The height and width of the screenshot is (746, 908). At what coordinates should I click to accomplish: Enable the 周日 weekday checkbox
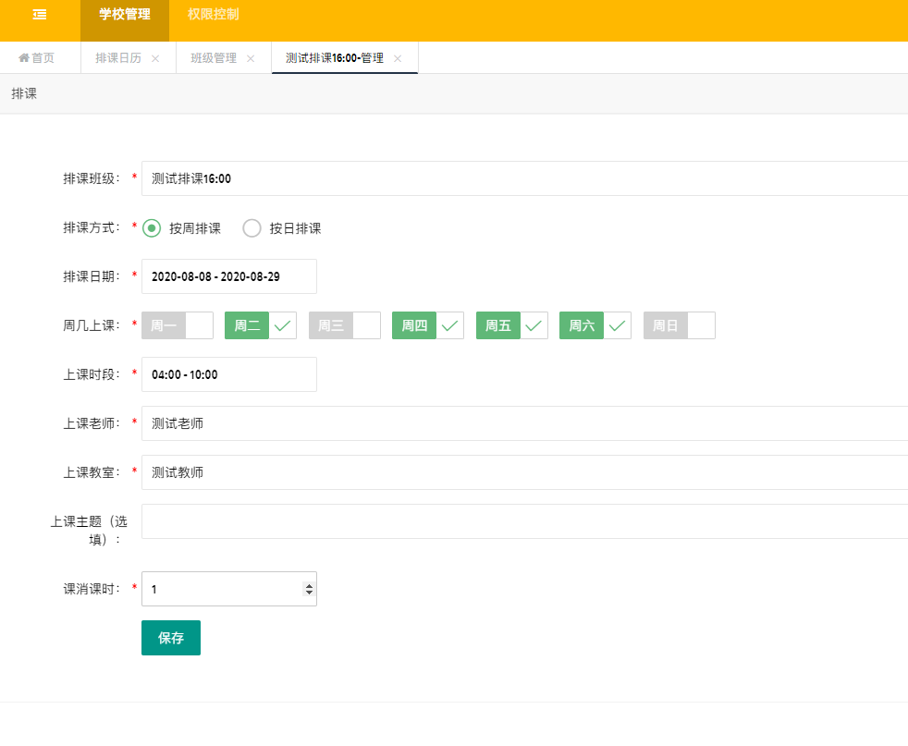coord(680,325)
